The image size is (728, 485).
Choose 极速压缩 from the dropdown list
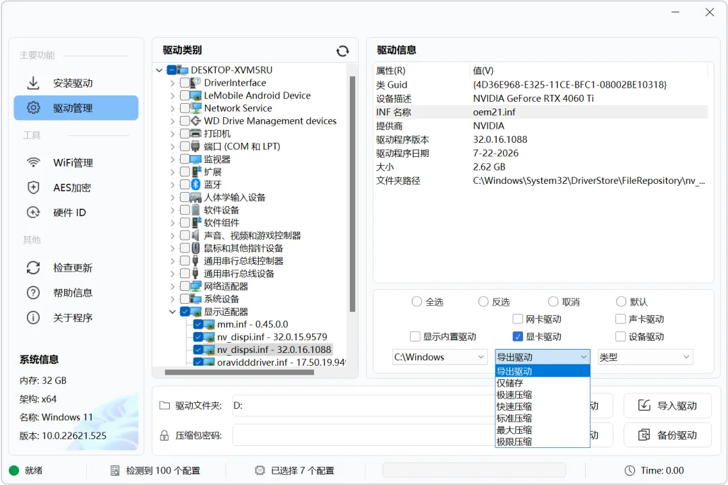tap(542, 395)
